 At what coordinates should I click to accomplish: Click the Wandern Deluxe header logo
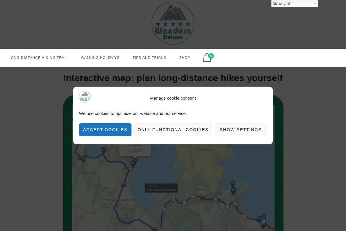173,23
